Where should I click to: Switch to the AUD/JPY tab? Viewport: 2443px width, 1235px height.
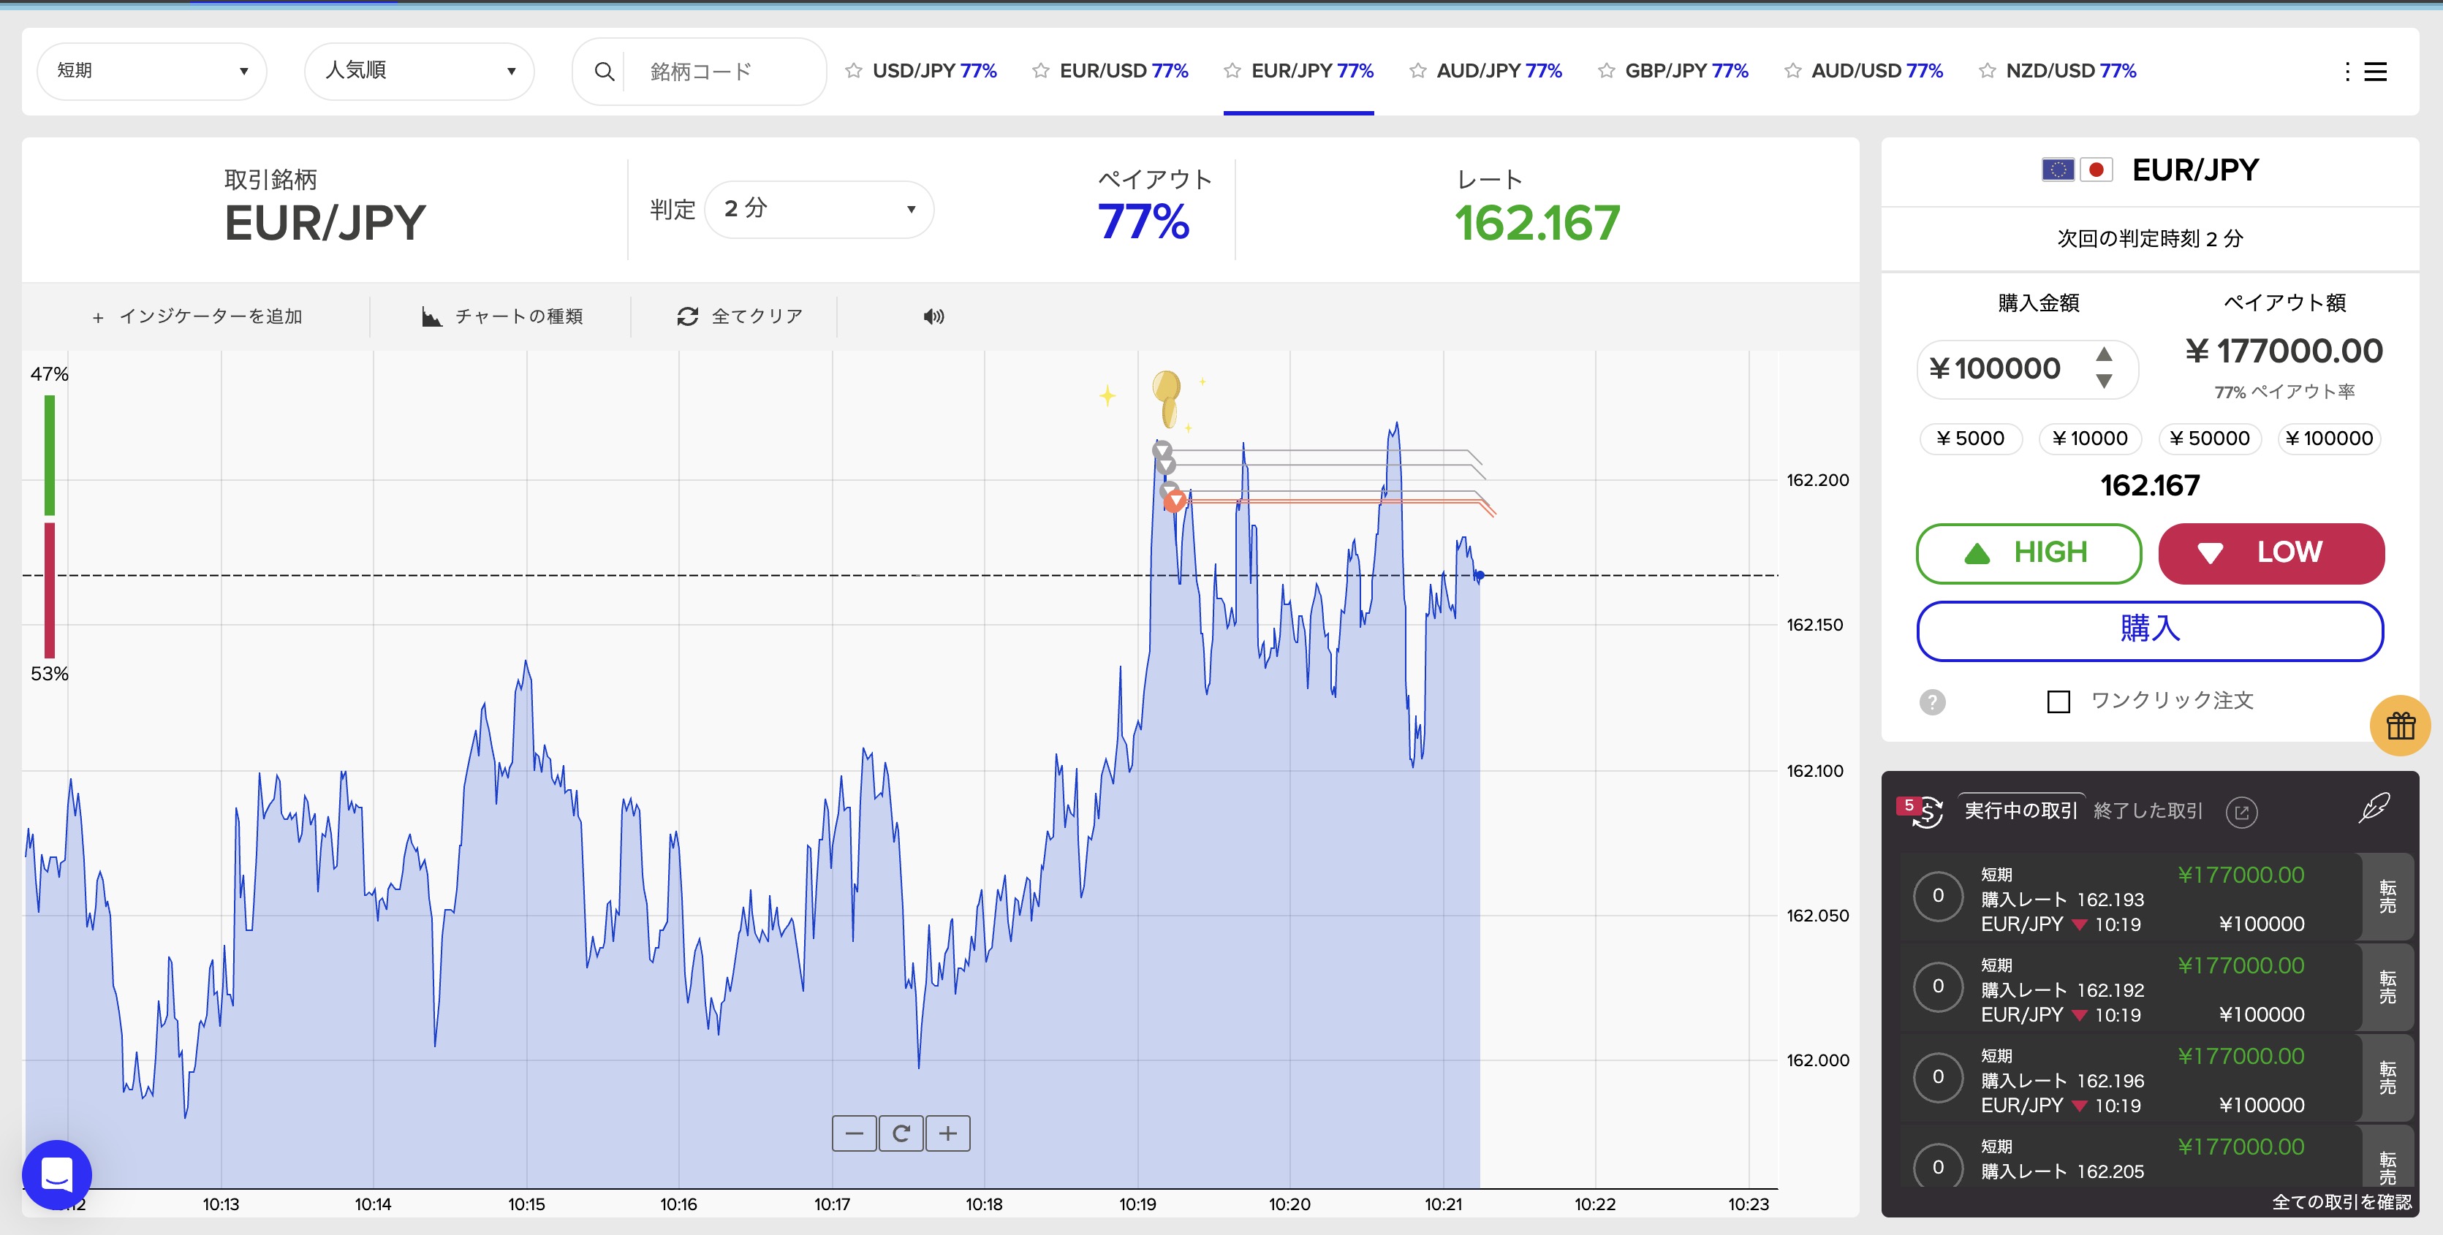[1498, 71]
